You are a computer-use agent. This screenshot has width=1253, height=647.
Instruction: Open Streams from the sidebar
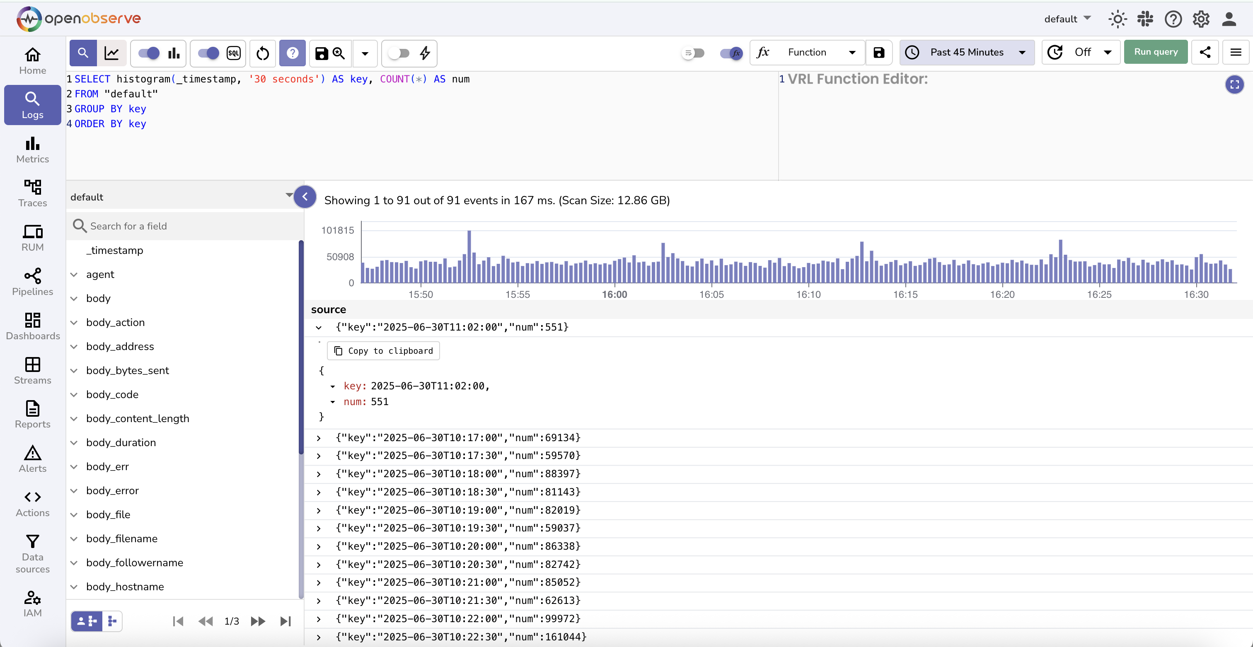pyautogui.click(x=33, y=370)
